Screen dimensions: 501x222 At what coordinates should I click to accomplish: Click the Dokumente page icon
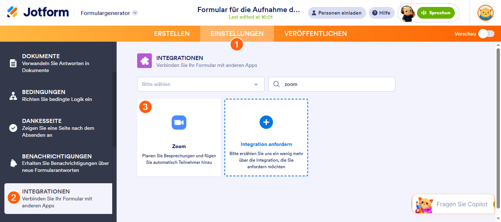13,63
